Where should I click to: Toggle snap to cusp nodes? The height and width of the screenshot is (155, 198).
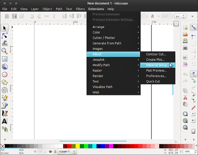coord(193,94)
